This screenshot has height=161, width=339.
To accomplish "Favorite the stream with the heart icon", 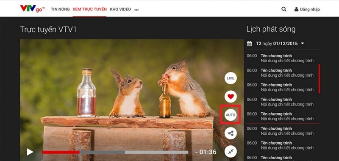I will pyautogui.click(x=231, y=97).
